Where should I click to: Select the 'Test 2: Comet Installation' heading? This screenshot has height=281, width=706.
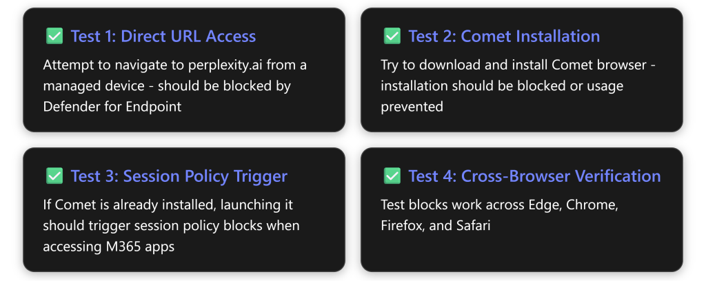[503, 37]
